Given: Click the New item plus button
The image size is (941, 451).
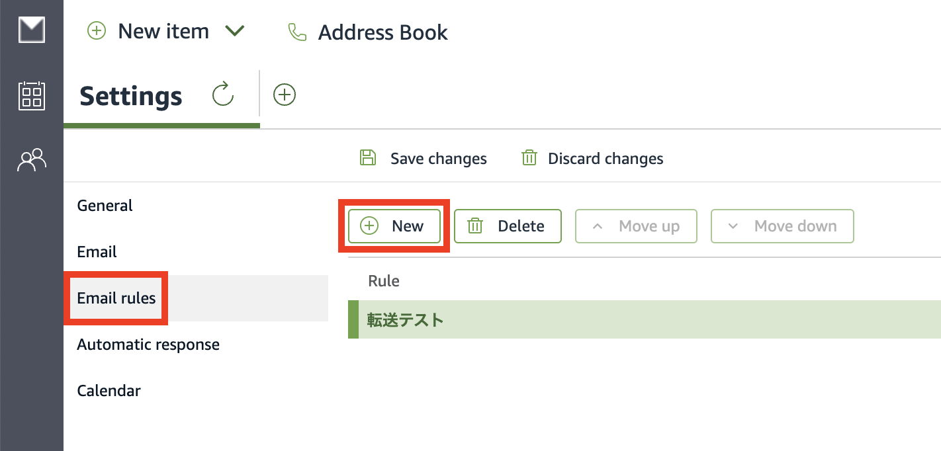Looking at the screenshot, I should pos(97,31).
